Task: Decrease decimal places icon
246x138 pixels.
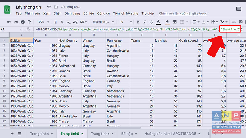Action: click(x=69, y=22)
